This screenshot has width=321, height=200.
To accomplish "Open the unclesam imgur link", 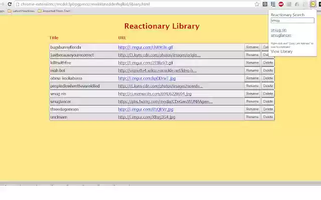I will pos(146,117).
